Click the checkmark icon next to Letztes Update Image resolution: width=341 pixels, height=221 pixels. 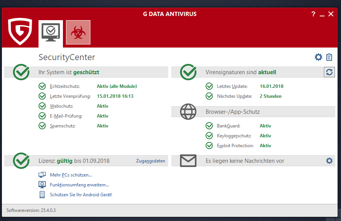(209, 86)
